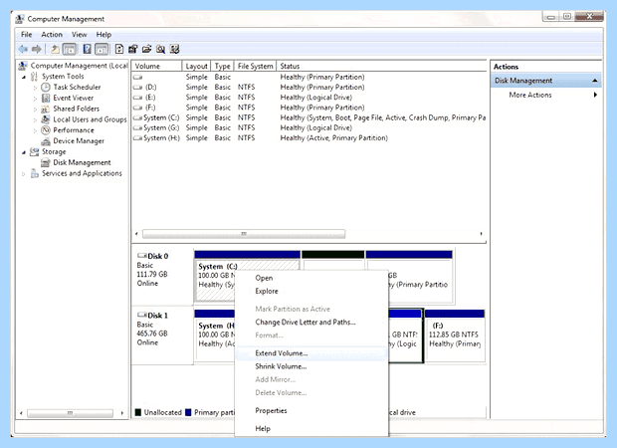Select the System (H:) volume row
This screenshot has height=448, width=617.
pos(308,138)
